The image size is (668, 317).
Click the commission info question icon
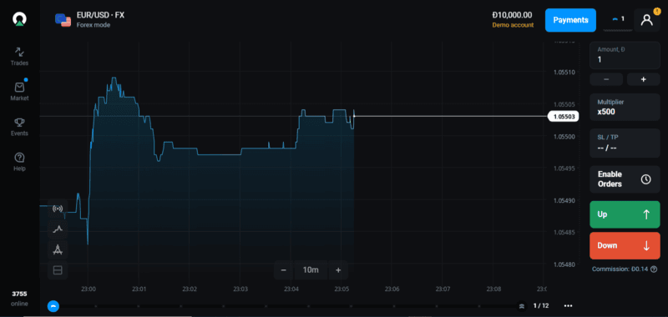654,269
